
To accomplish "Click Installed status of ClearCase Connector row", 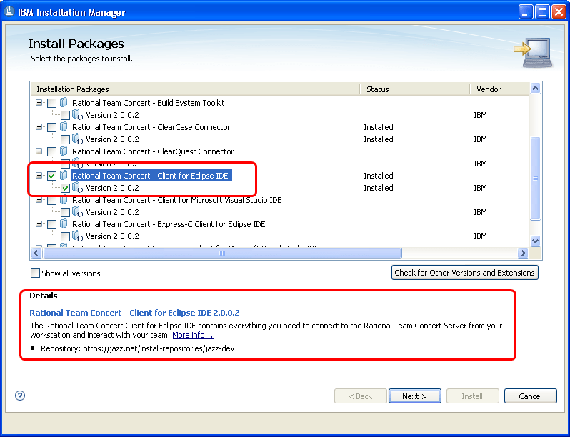I will (x=379, y=127).
